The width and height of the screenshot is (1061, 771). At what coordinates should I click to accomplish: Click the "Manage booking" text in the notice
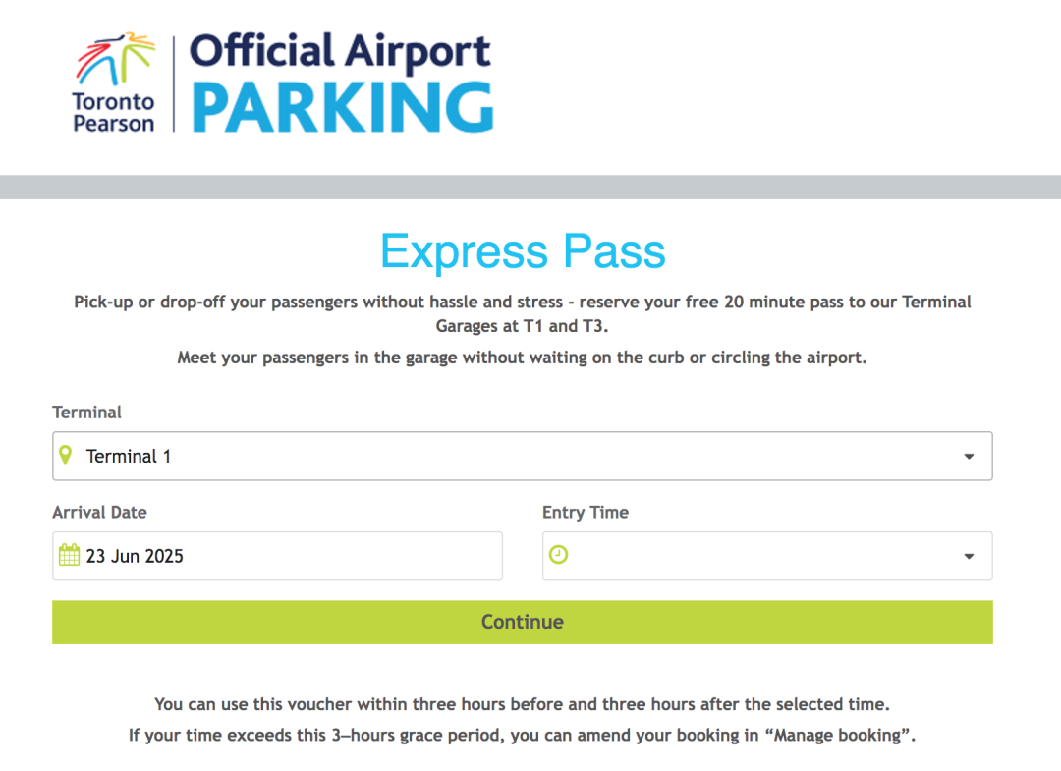click(x=838, y=736)
